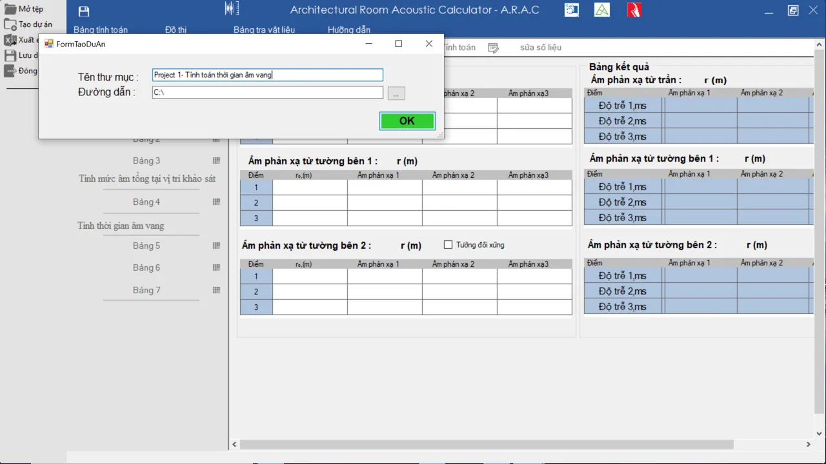Select Bảng 3 in the sidebar list

coord(146,160)
